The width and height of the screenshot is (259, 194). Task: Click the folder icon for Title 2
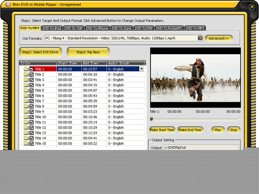click(26, 74)
